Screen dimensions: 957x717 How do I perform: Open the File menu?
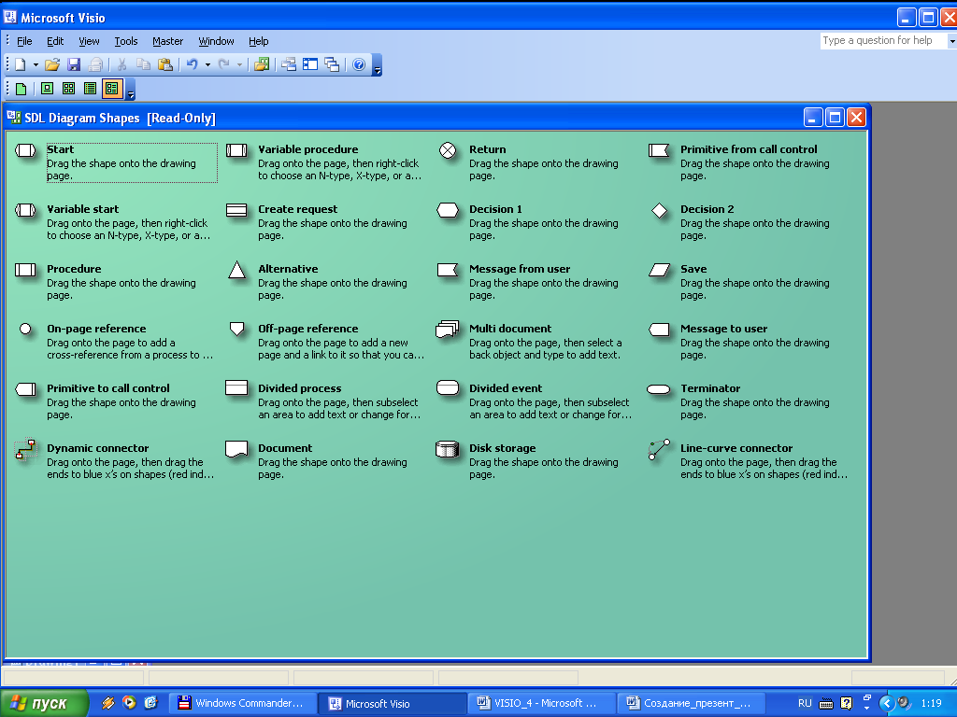[x=24, y=41]
